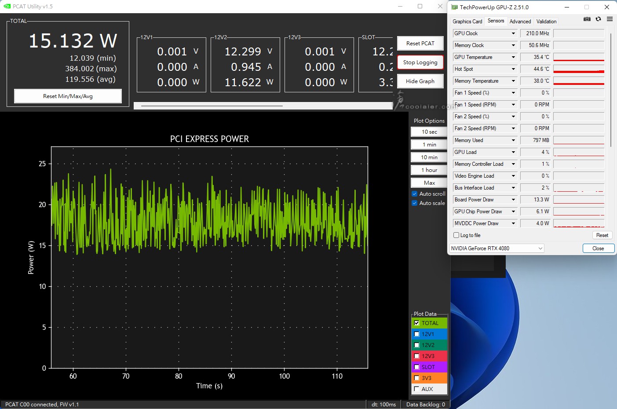Click the GPU-Z app icon in title bar
The width and height of the screenshot is (617, 409).
tap(455, 7)
